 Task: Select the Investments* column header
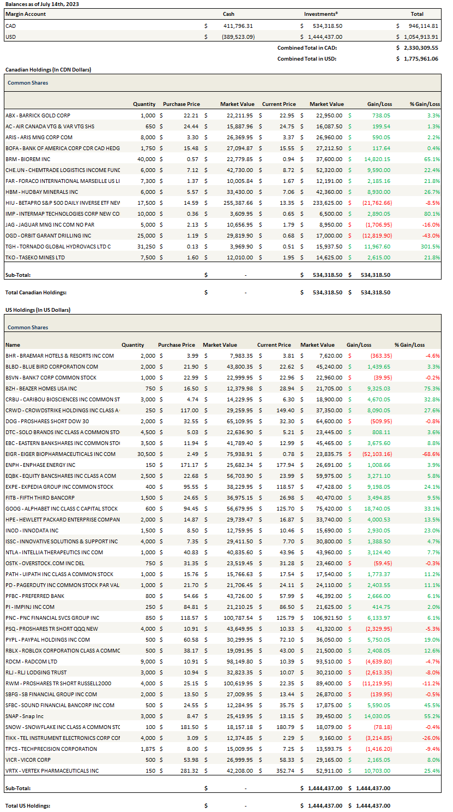coord(321,14)
